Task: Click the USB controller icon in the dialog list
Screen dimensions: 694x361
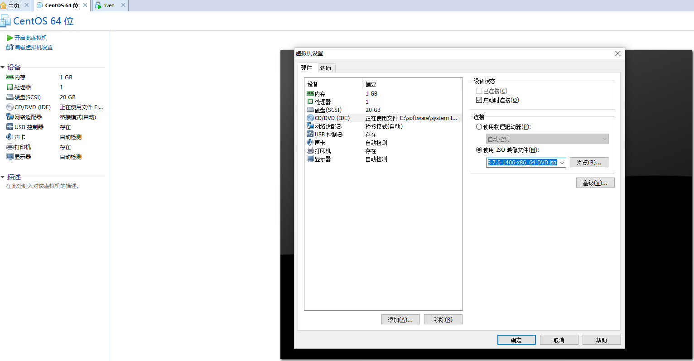Action: [x=310, y=135]
